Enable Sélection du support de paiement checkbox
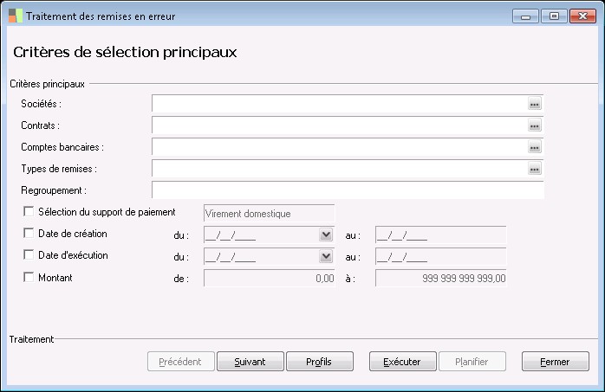Image resolution: width=605 pixels, height=392 pixels. click(x=29, y=211)
